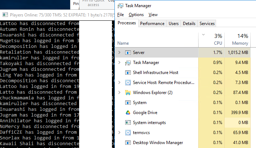Click the sort arrow above CPU column
Screen dimensions: 256x148
click(203, 35)
